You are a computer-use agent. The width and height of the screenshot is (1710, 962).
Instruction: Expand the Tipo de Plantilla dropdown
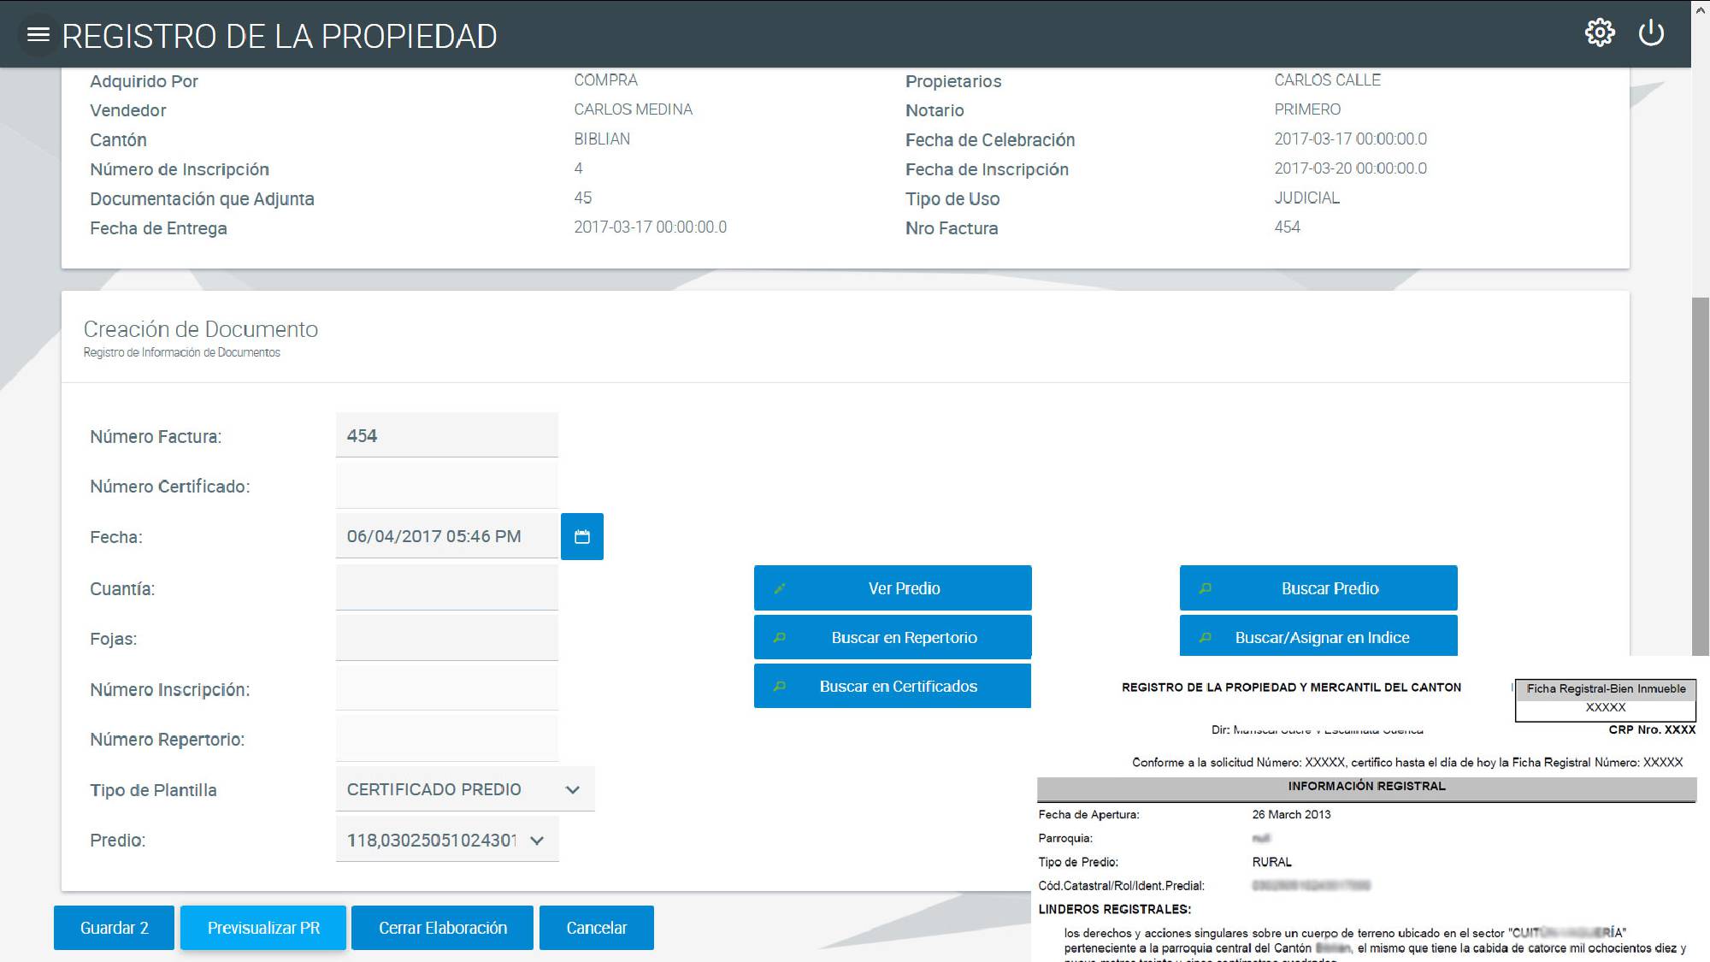click(x=465, y=789)
